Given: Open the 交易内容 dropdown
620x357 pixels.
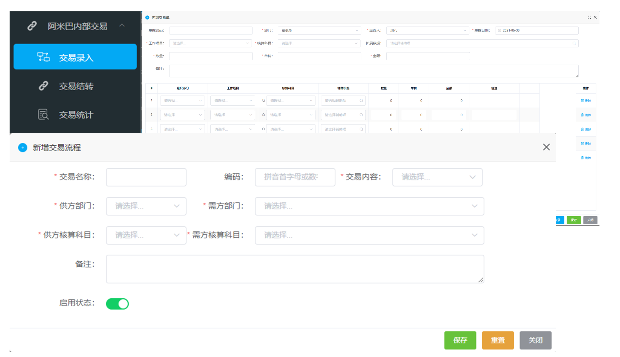Looking at the screenshot, I should click(437, 177).
